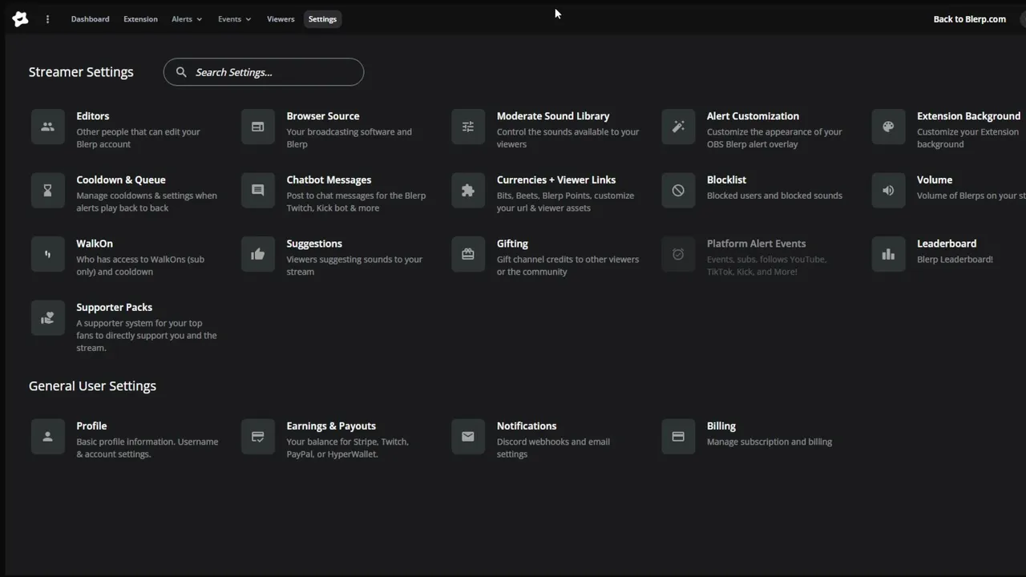Open the Viewers tab

click(281, 19)
